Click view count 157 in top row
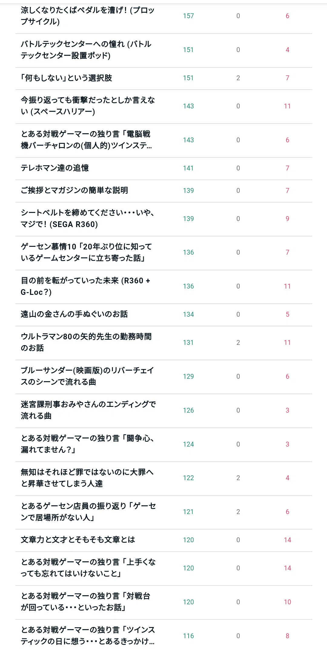Image resolution: width=327 pixels, height=650 pixels. click(188, 16)
